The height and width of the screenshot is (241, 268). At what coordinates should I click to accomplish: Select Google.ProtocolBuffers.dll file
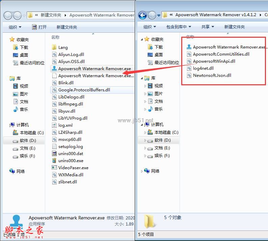tap(92, 90)
